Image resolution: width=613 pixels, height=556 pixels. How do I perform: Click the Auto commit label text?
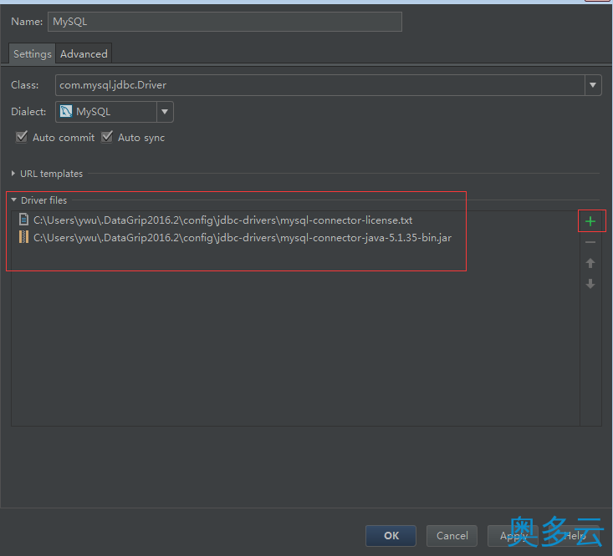point(64,138)
